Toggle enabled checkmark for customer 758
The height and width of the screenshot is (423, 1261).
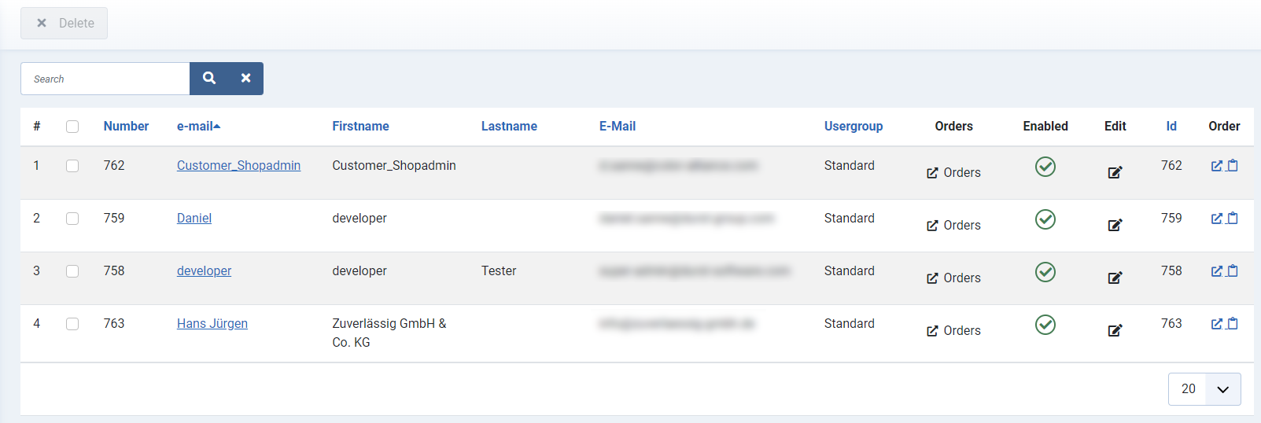click(x=1045, y=272)
